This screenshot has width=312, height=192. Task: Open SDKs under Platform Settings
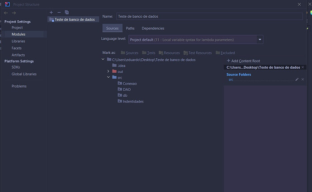point(15,67)
